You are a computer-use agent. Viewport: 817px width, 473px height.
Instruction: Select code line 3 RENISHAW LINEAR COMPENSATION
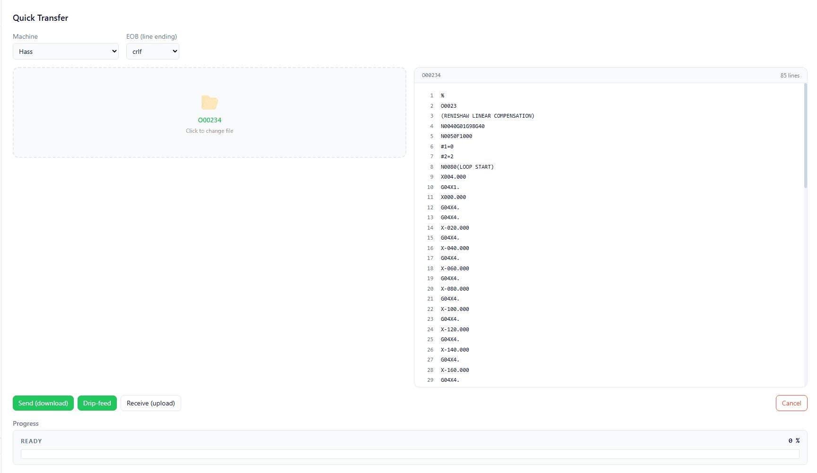487,116
